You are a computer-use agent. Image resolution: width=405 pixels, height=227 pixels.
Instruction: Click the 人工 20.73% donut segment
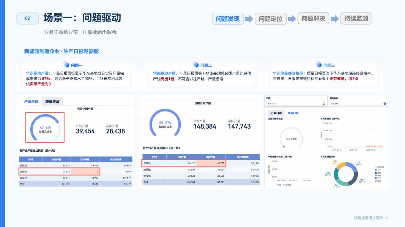(x=352, y=166)
